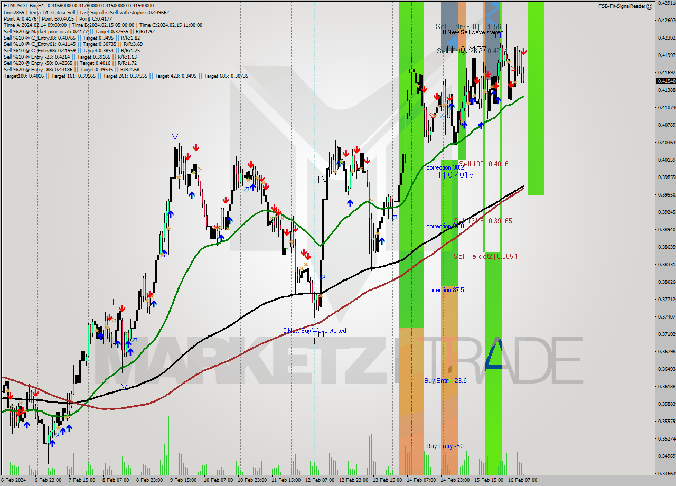
Task: Click 'Sell %20 @ Market price or at: 0.4177'
Action: pos(79,31)
